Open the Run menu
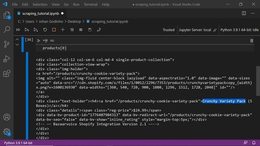Viewport: 260px width, 146px height. click(x=76, y=4)
